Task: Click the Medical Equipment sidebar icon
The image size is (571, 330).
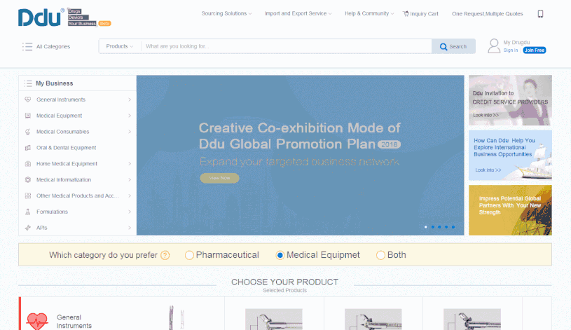Action: (27, 116)
